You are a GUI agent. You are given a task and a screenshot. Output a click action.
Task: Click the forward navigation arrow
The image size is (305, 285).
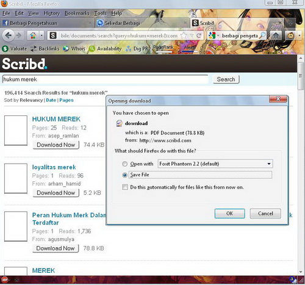(19, 35)
